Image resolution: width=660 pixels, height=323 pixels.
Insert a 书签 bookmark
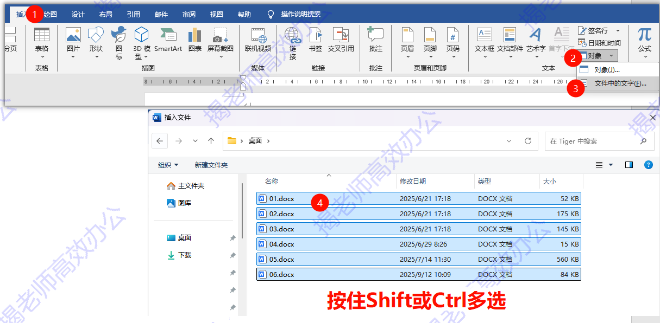pos(316,39)
